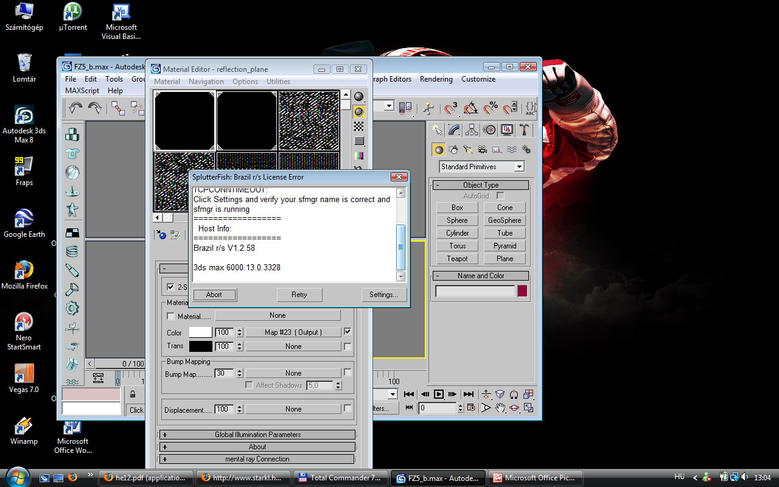Image resolution: width=779 pixels, height=487 pixels.
Task: Open the Standard Primitives dropdown
Action: pyautogui.click(x=481, y=167)
